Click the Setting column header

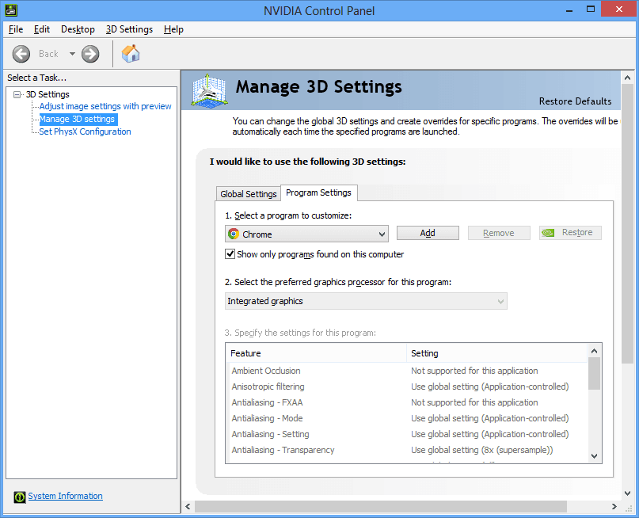click(496, 353)
